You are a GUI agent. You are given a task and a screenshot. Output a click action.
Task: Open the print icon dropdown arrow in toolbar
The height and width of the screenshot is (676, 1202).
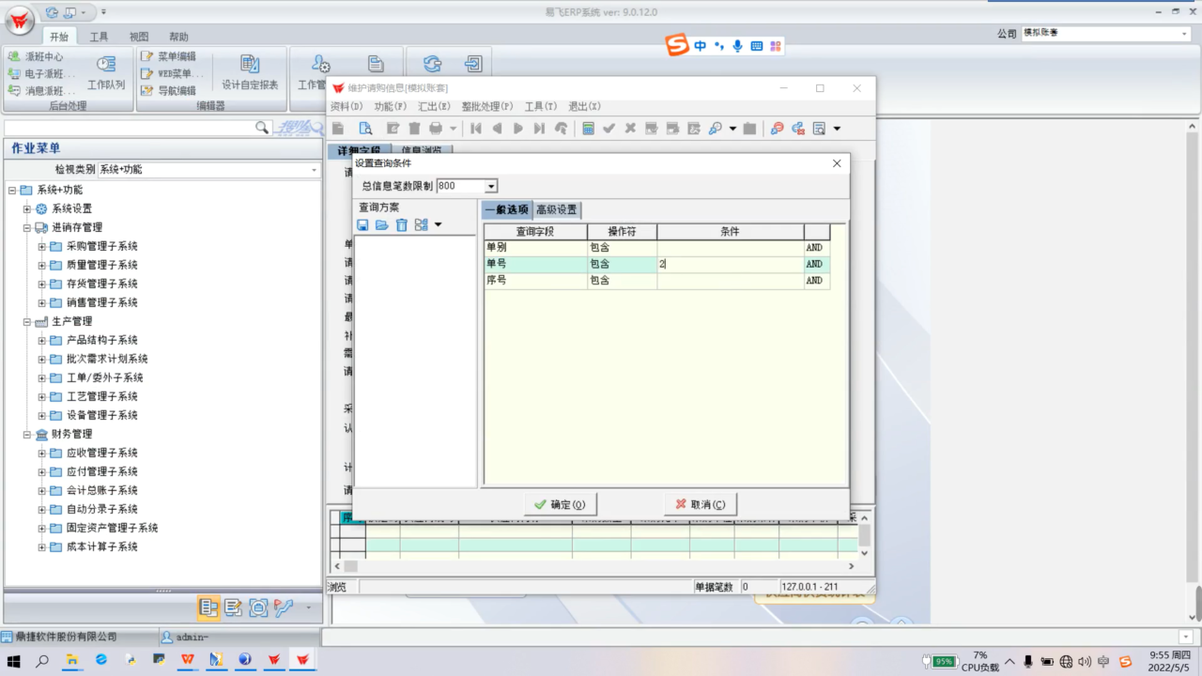click(x=453, y=129)
